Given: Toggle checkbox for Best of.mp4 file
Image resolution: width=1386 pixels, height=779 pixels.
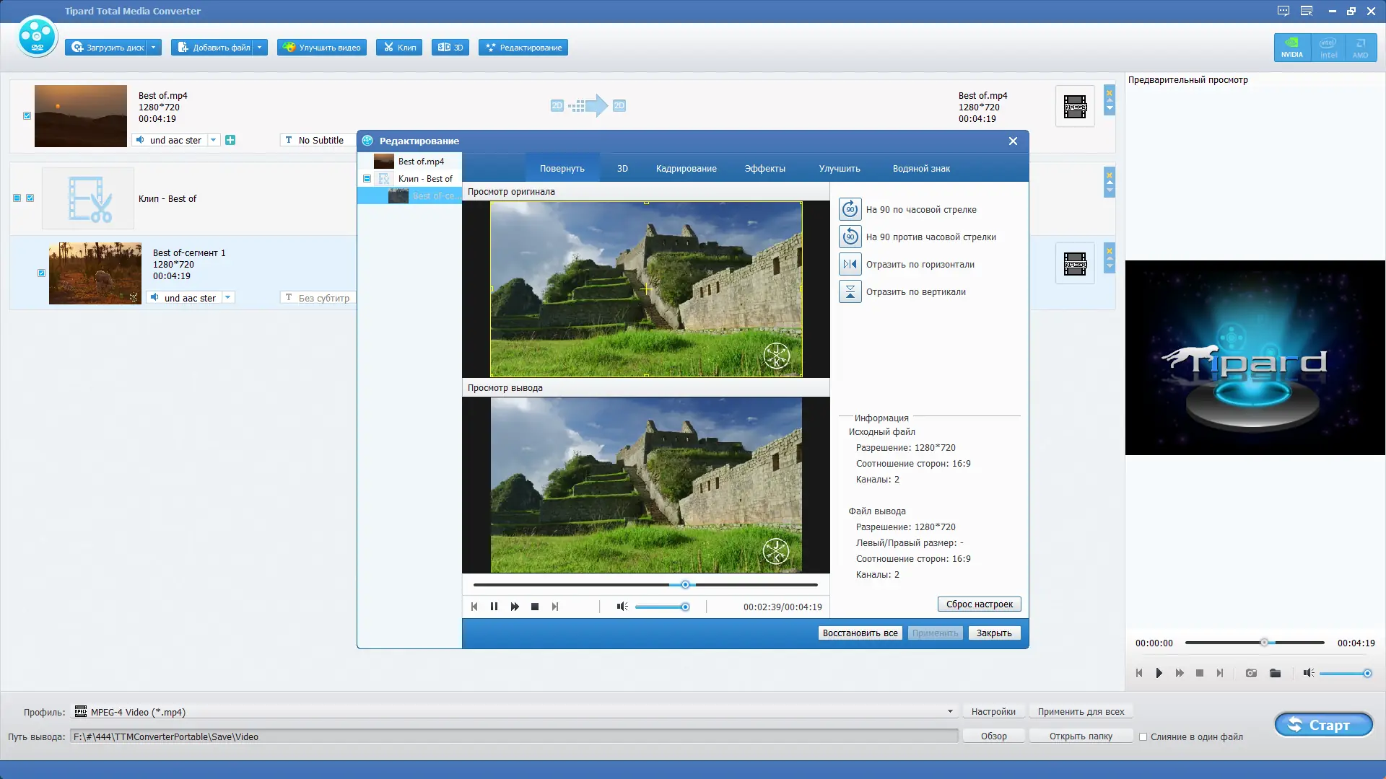Looking at the screenshot, I should (27, 115).
